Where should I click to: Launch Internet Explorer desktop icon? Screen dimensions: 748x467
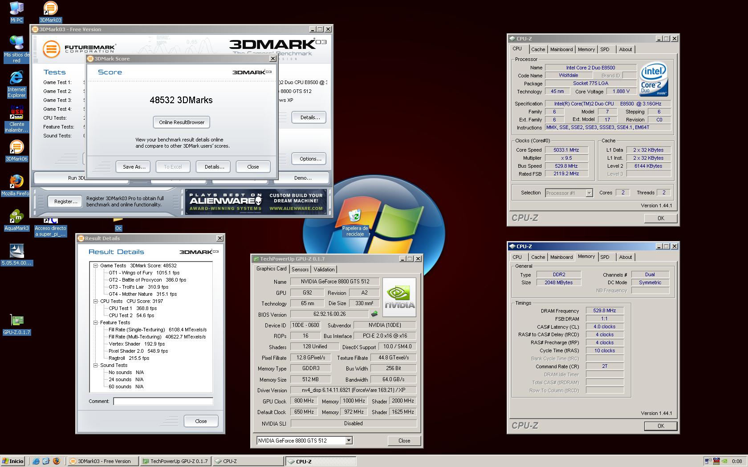tap(16, 84)
